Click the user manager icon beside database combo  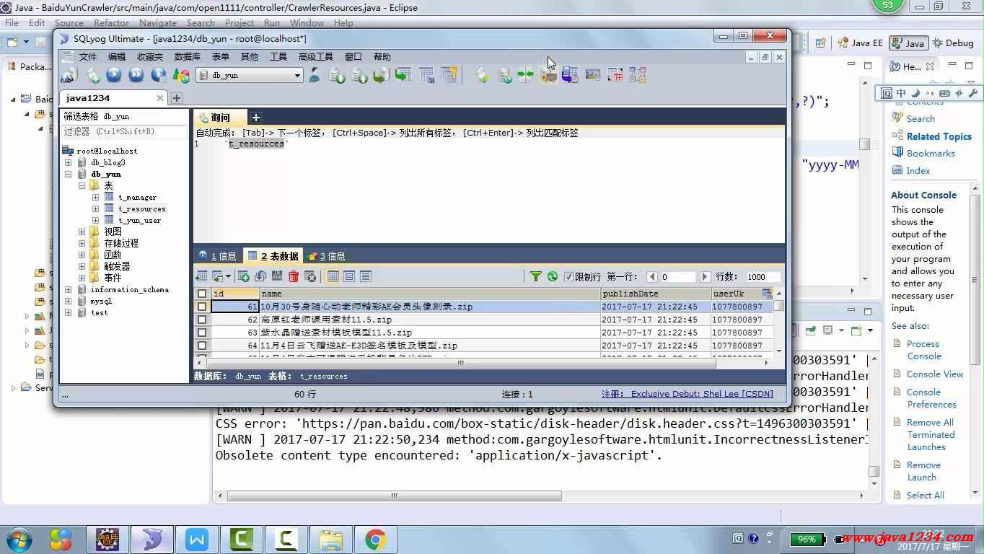pos(314,75)
